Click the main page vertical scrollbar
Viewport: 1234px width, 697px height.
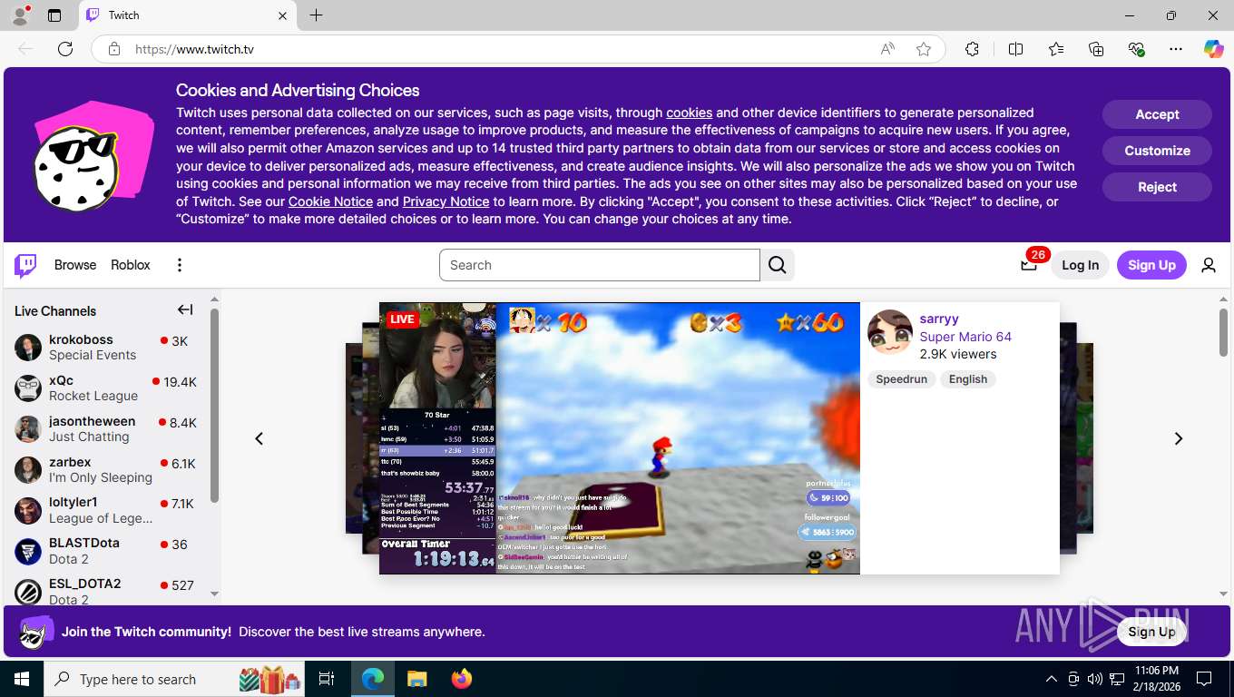[1223, 332]
